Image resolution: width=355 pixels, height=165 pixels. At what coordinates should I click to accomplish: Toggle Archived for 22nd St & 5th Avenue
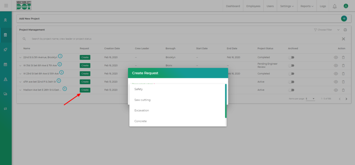click(x=291, y=57)
